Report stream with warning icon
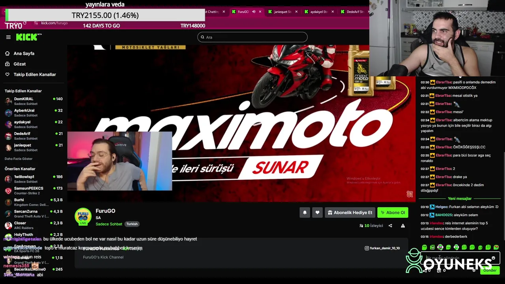 point(403,226)
